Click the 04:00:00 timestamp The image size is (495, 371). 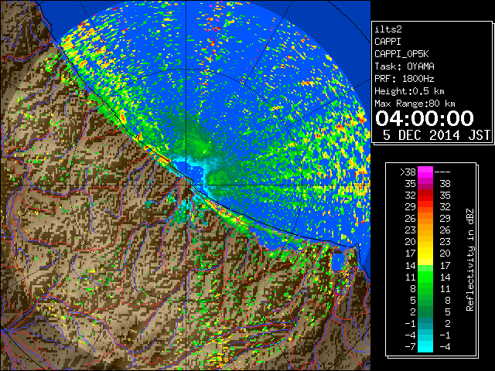pyautogui.click(x=425, y=118)
